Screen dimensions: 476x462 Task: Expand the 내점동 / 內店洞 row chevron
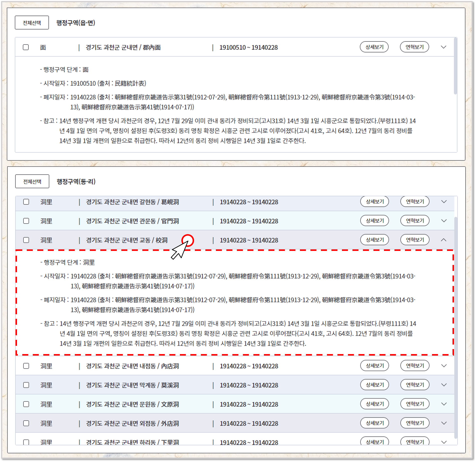pos(444,366)
